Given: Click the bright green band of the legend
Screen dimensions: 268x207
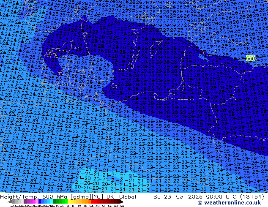Looking at the screenshot, I should (x=66, y=202).
